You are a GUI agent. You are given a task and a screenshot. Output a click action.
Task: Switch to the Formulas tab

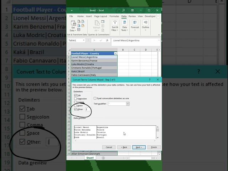tap(114, 16)
